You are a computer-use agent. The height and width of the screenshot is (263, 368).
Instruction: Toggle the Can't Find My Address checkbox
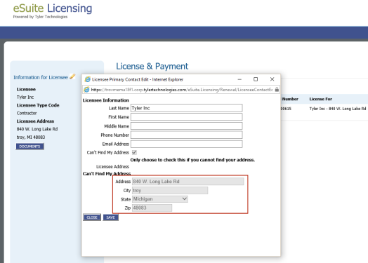click(134, 153)
